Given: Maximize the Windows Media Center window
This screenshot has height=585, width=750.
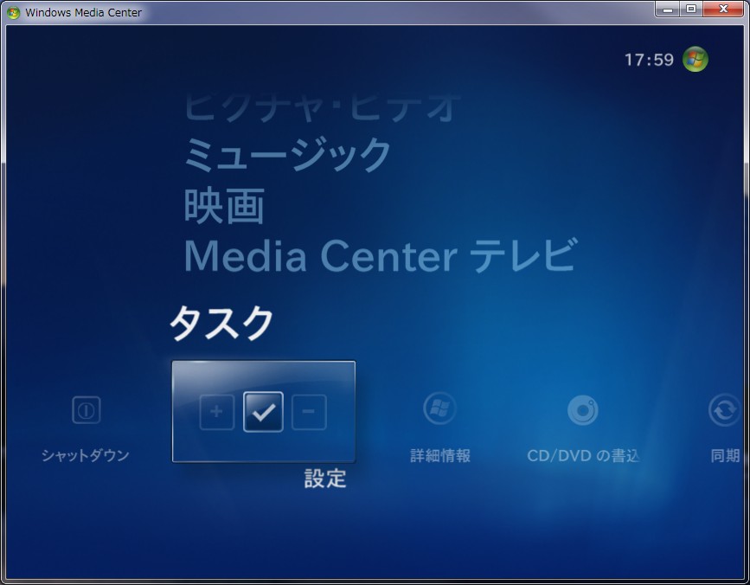Looking at the screenshot, I should 691,10.
